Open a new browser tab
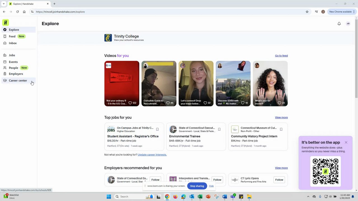The width and height of the screenshot is (358, 201). [x=54, y=4]
